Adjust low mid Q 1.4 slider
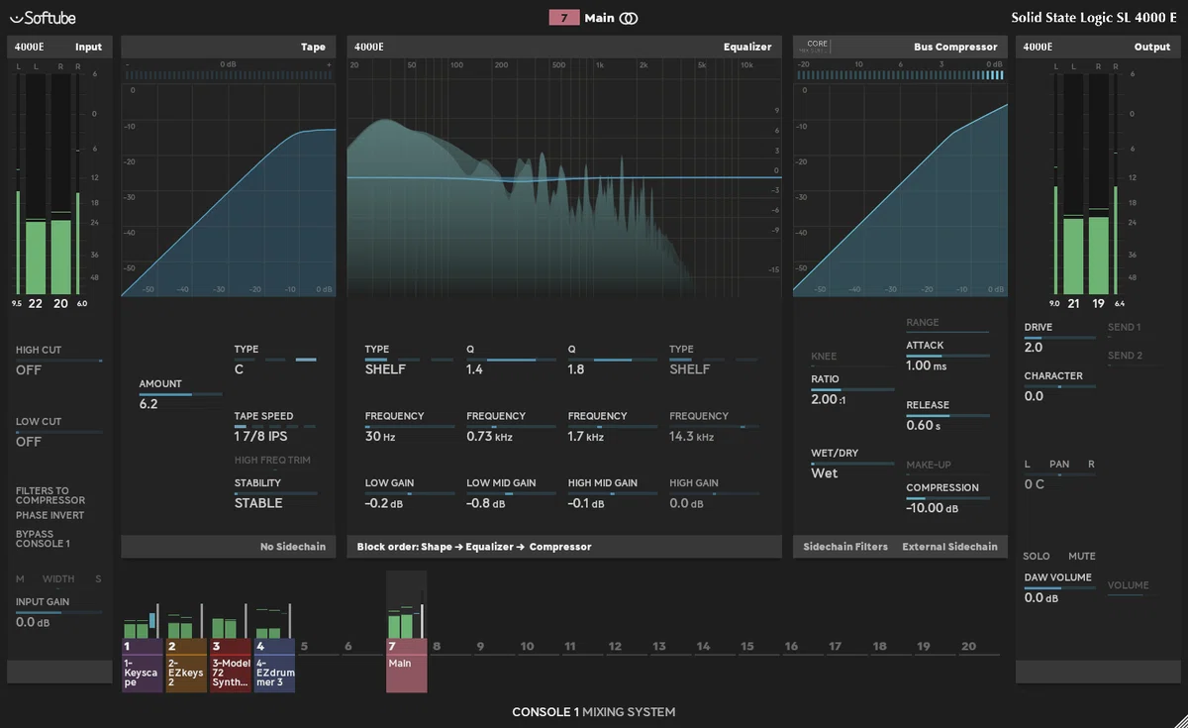This screenshot has width=1188, height=728. coord(510,360)
